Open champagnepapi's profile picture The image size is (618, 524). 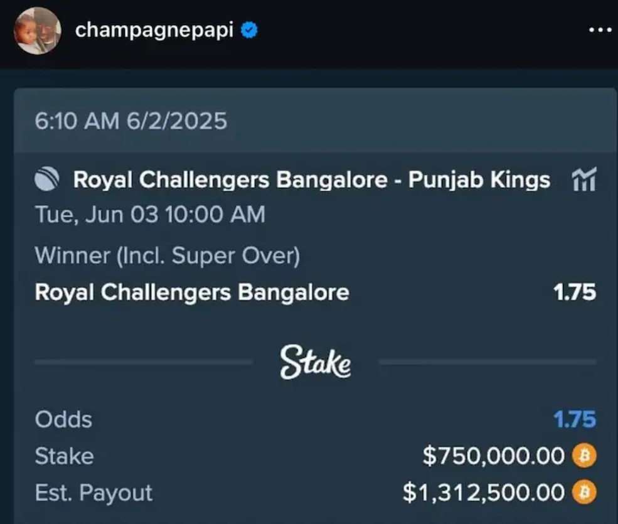click(x=37, y=31)
